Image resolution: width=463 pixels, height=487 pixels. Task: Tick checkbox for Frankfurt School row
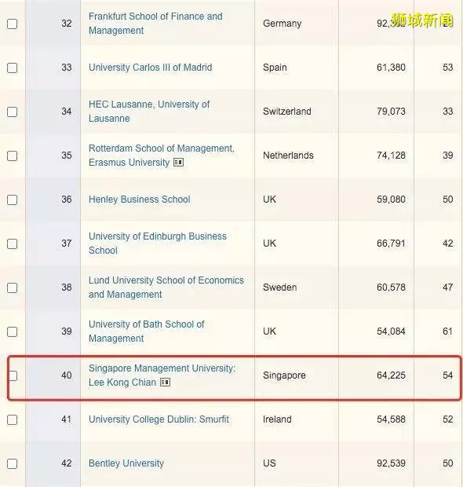(12, 24)
